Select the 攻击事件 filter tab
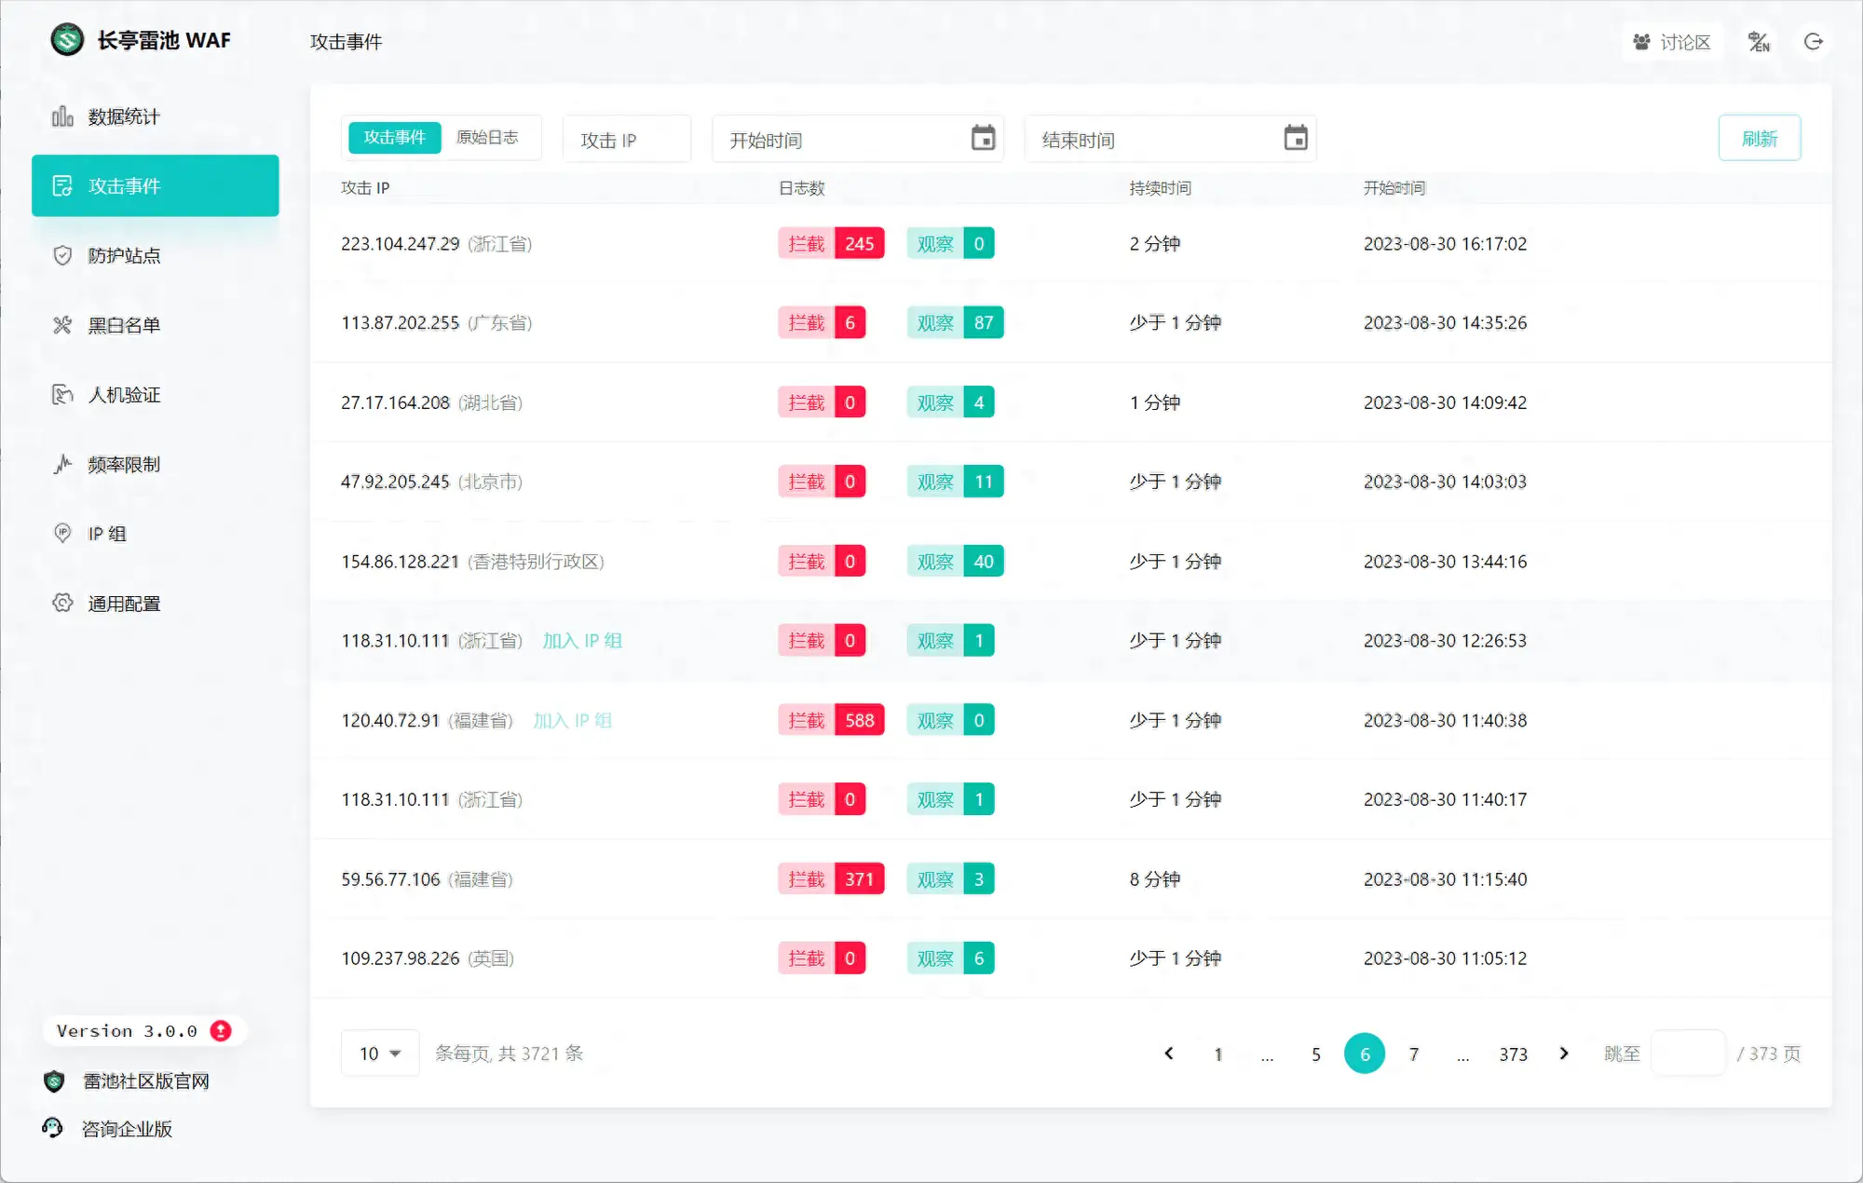 (392, 137)
